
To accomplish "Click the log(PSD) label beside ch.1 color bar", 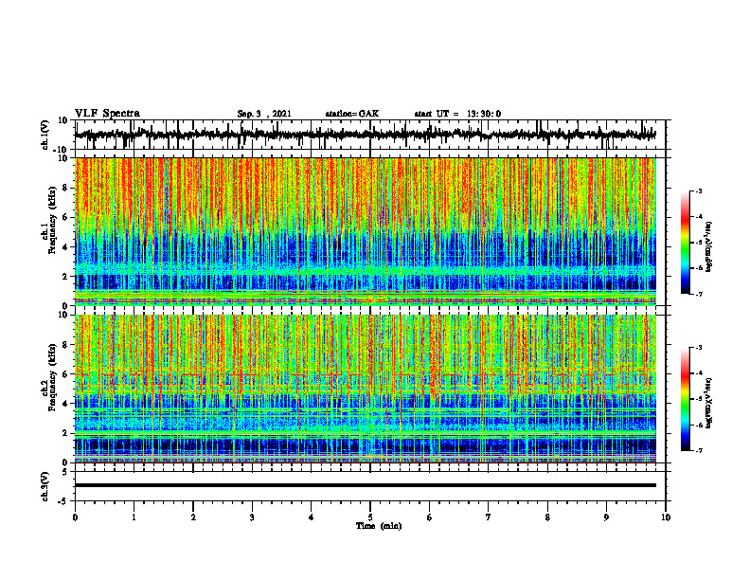I will [710, 246].
